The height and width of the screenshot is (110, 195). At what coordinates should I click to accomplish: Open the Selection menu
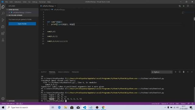pyautogui.click(x=18, y=2)
